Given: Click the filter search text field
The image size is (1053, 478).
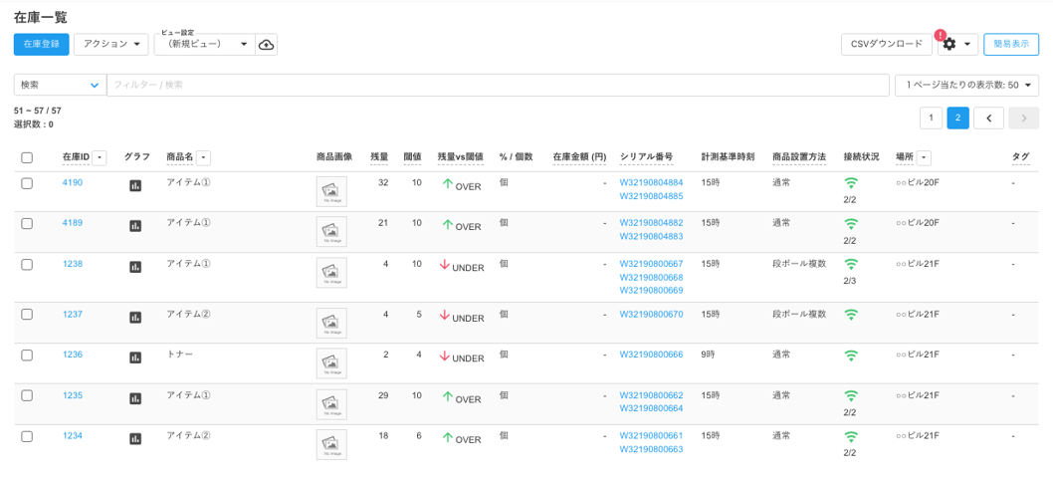Looking at the screenshot, I should [x=498, y=86].
